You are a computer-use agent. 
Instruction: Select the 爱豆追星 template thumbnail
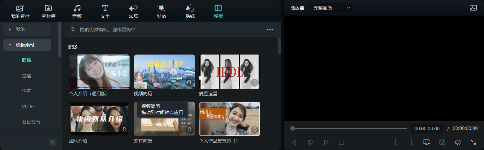(229, 72)
